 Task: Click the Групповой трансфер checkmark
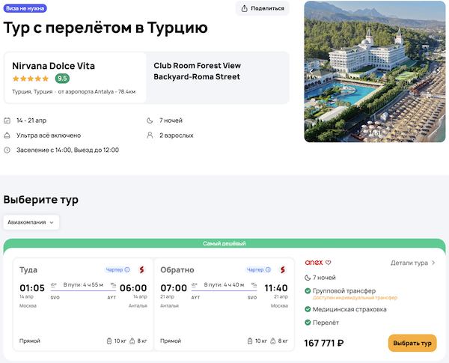309,291
